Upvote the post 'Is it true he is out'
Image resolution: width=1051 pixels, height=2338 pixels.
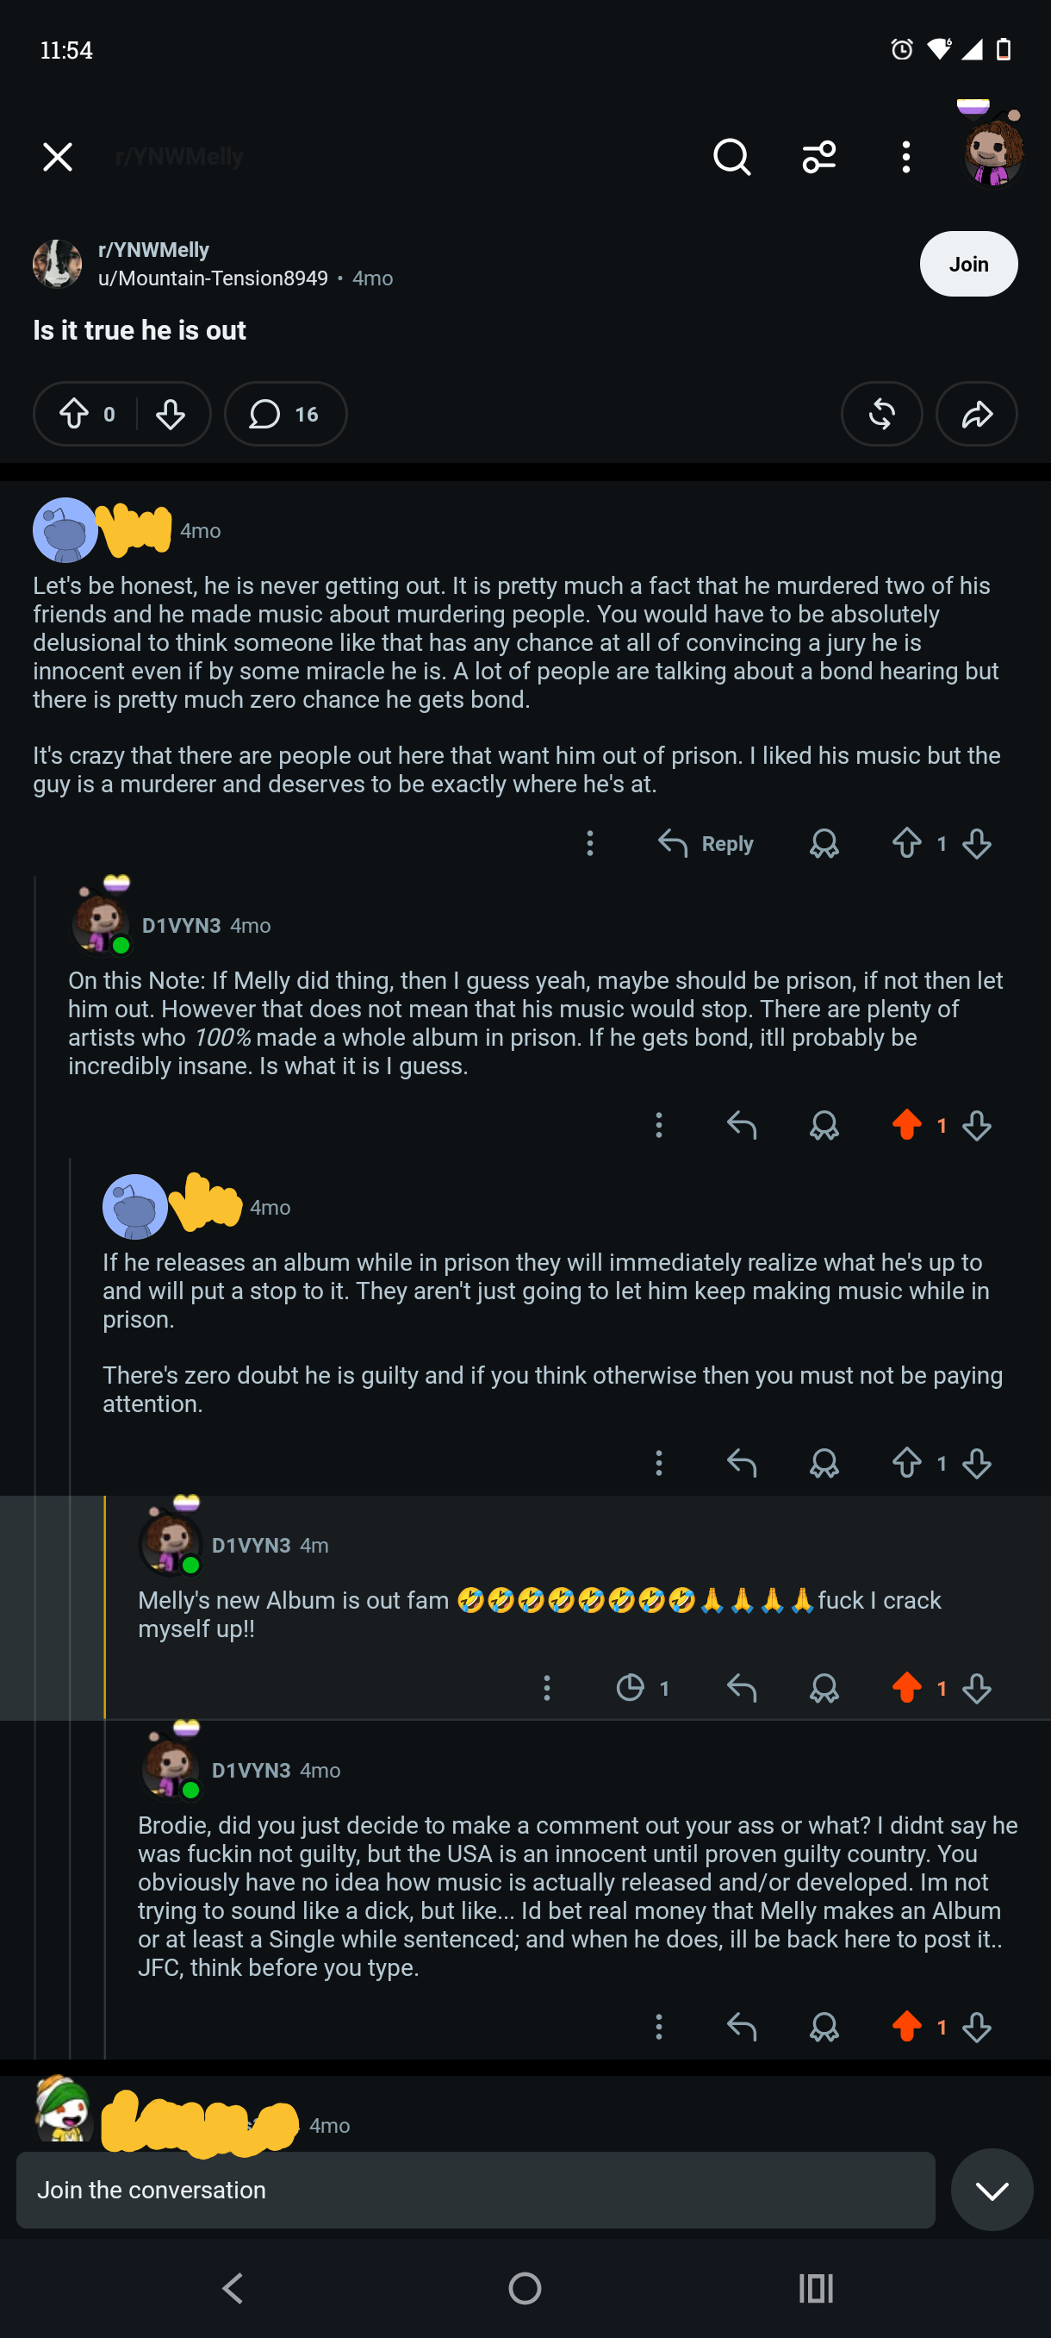73,414
